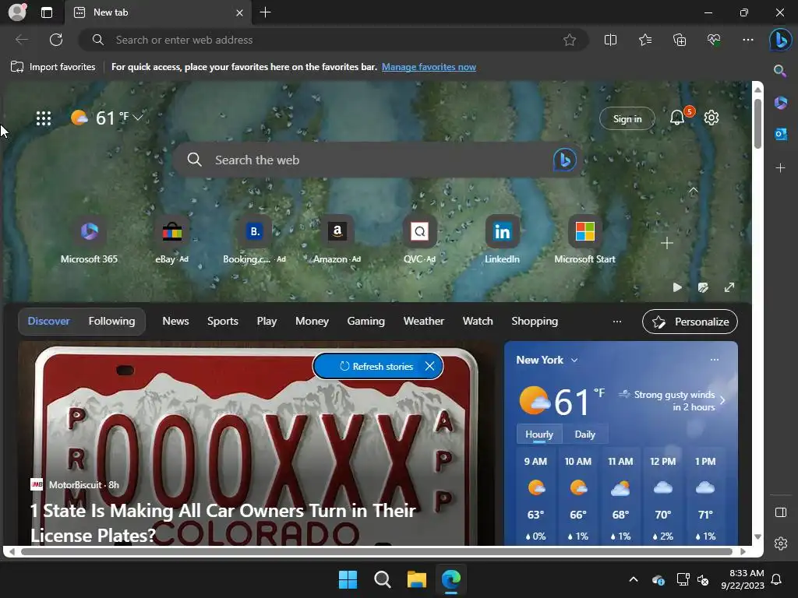Open the Money feed tab
Screen dimensions: 798x598
point(312,321)
